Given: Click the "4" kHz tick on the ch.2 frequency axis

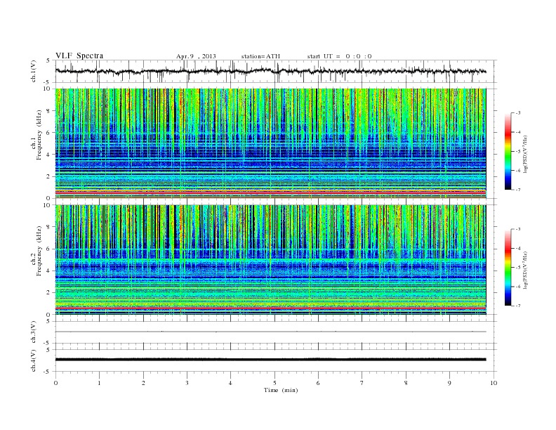Looking at the screenshot, I should [x=48, y=271].
